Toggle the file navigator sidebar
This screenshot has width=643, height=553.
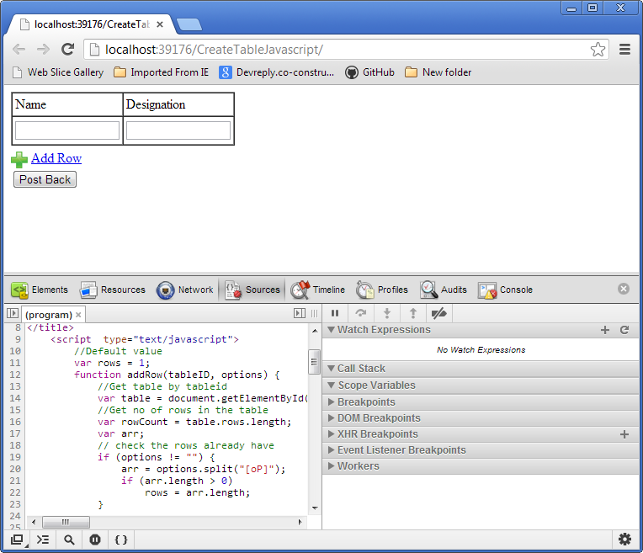point(13,313)
